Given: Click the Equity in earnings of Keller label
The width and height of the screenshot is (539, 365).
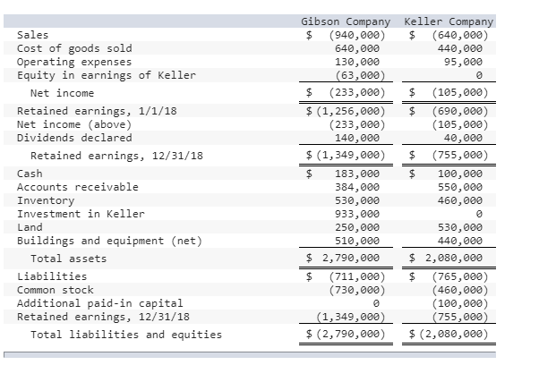Looking at the screenshot, I should [x=107, y=75].
